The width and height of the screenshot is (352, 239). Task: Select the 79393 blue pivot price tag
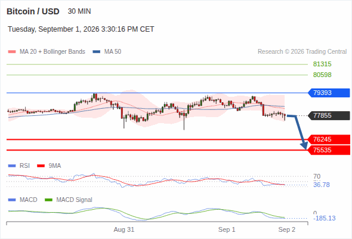pos(329,93)
